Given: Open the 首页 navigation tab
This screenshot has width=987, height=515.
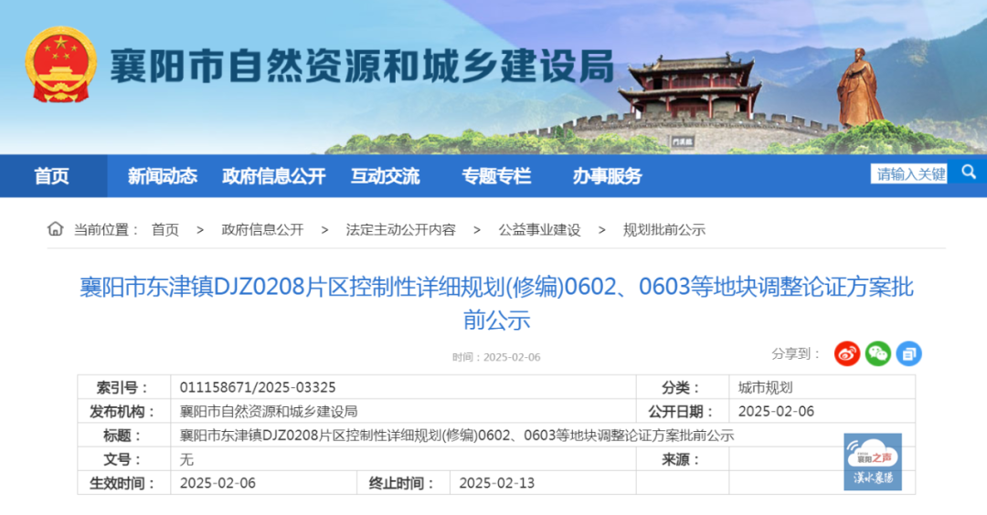Looking at the screenshot, I should coord(52,176).
